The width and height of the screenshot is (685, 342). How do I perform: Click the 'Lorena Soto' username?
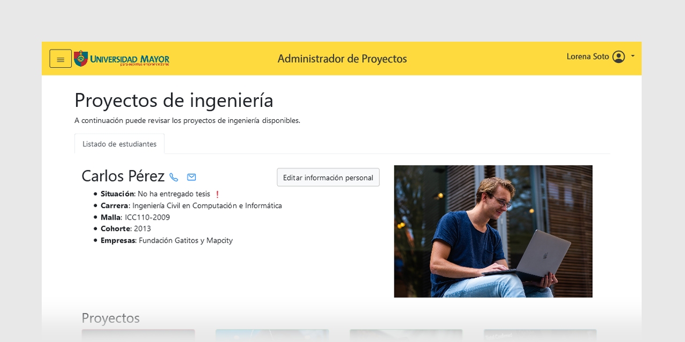587,56
